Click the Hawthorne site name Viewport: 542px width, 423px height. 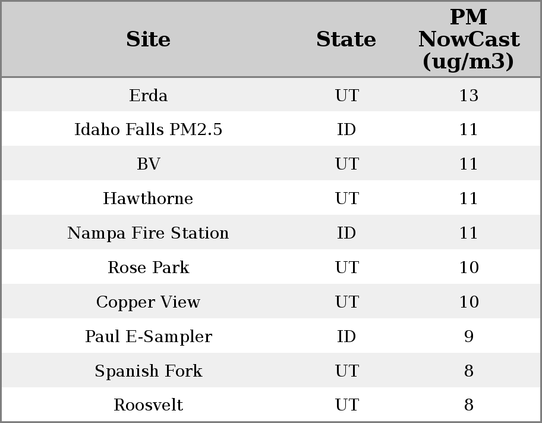[148, 199]
